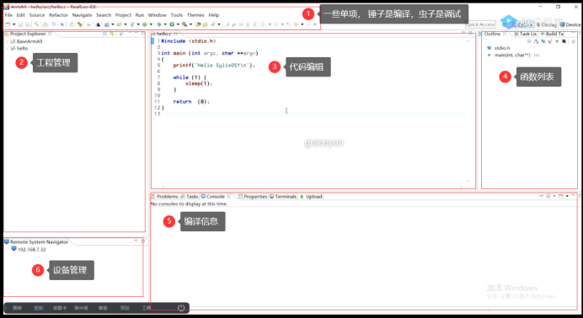Open the Tools menu
Image resolution: width=583 pixels, height=318 pixels.
(x=177, y=15)
